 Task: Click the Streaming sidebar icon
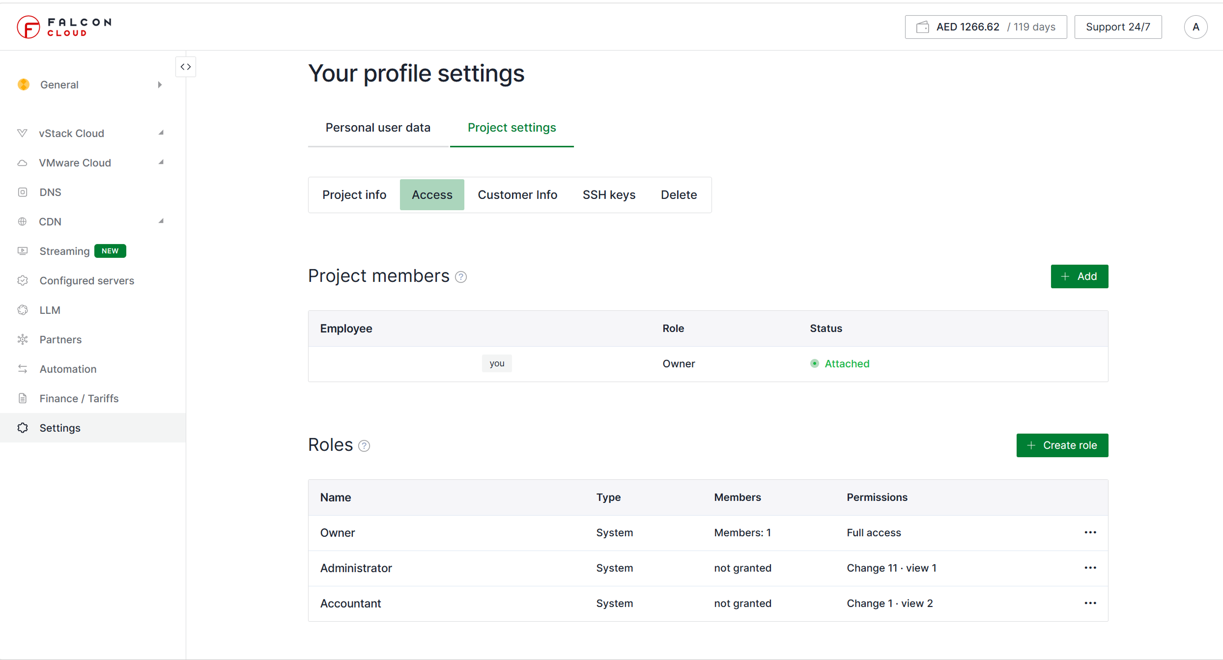[23, 251]
